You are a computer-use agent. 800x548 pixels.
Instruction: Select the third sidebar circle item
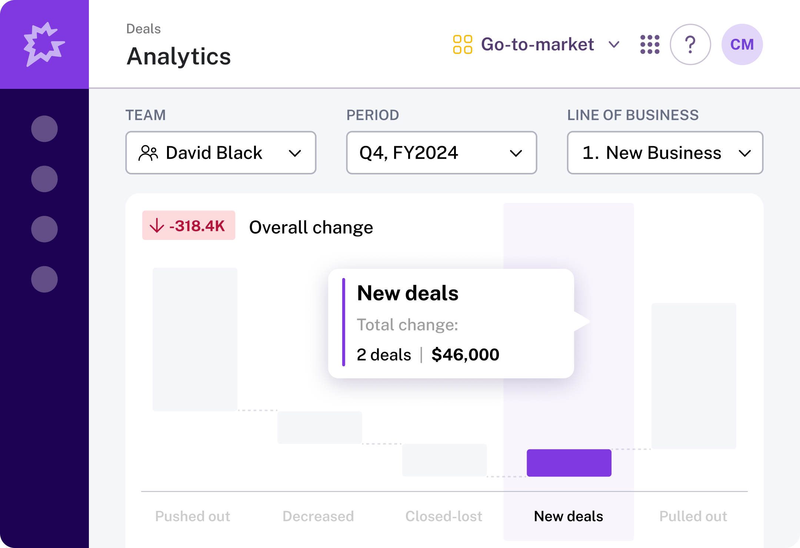[x=44, y=229]
